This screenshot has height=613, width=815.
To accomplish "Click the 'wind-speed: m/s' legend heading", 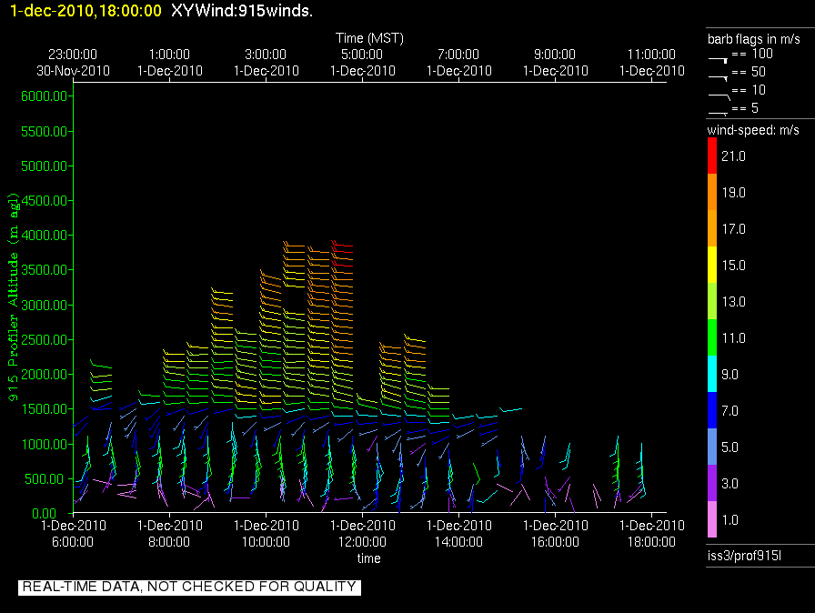I will (x=753, y=130).
